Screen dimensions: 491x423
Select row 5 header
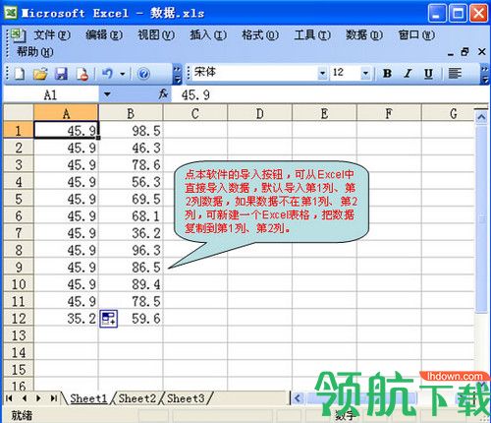click(x=19, y=199)
